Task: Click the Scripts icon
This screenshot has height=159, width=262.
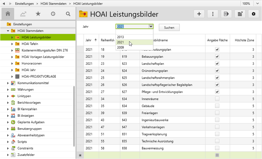Action: click(x=13, y=142)
